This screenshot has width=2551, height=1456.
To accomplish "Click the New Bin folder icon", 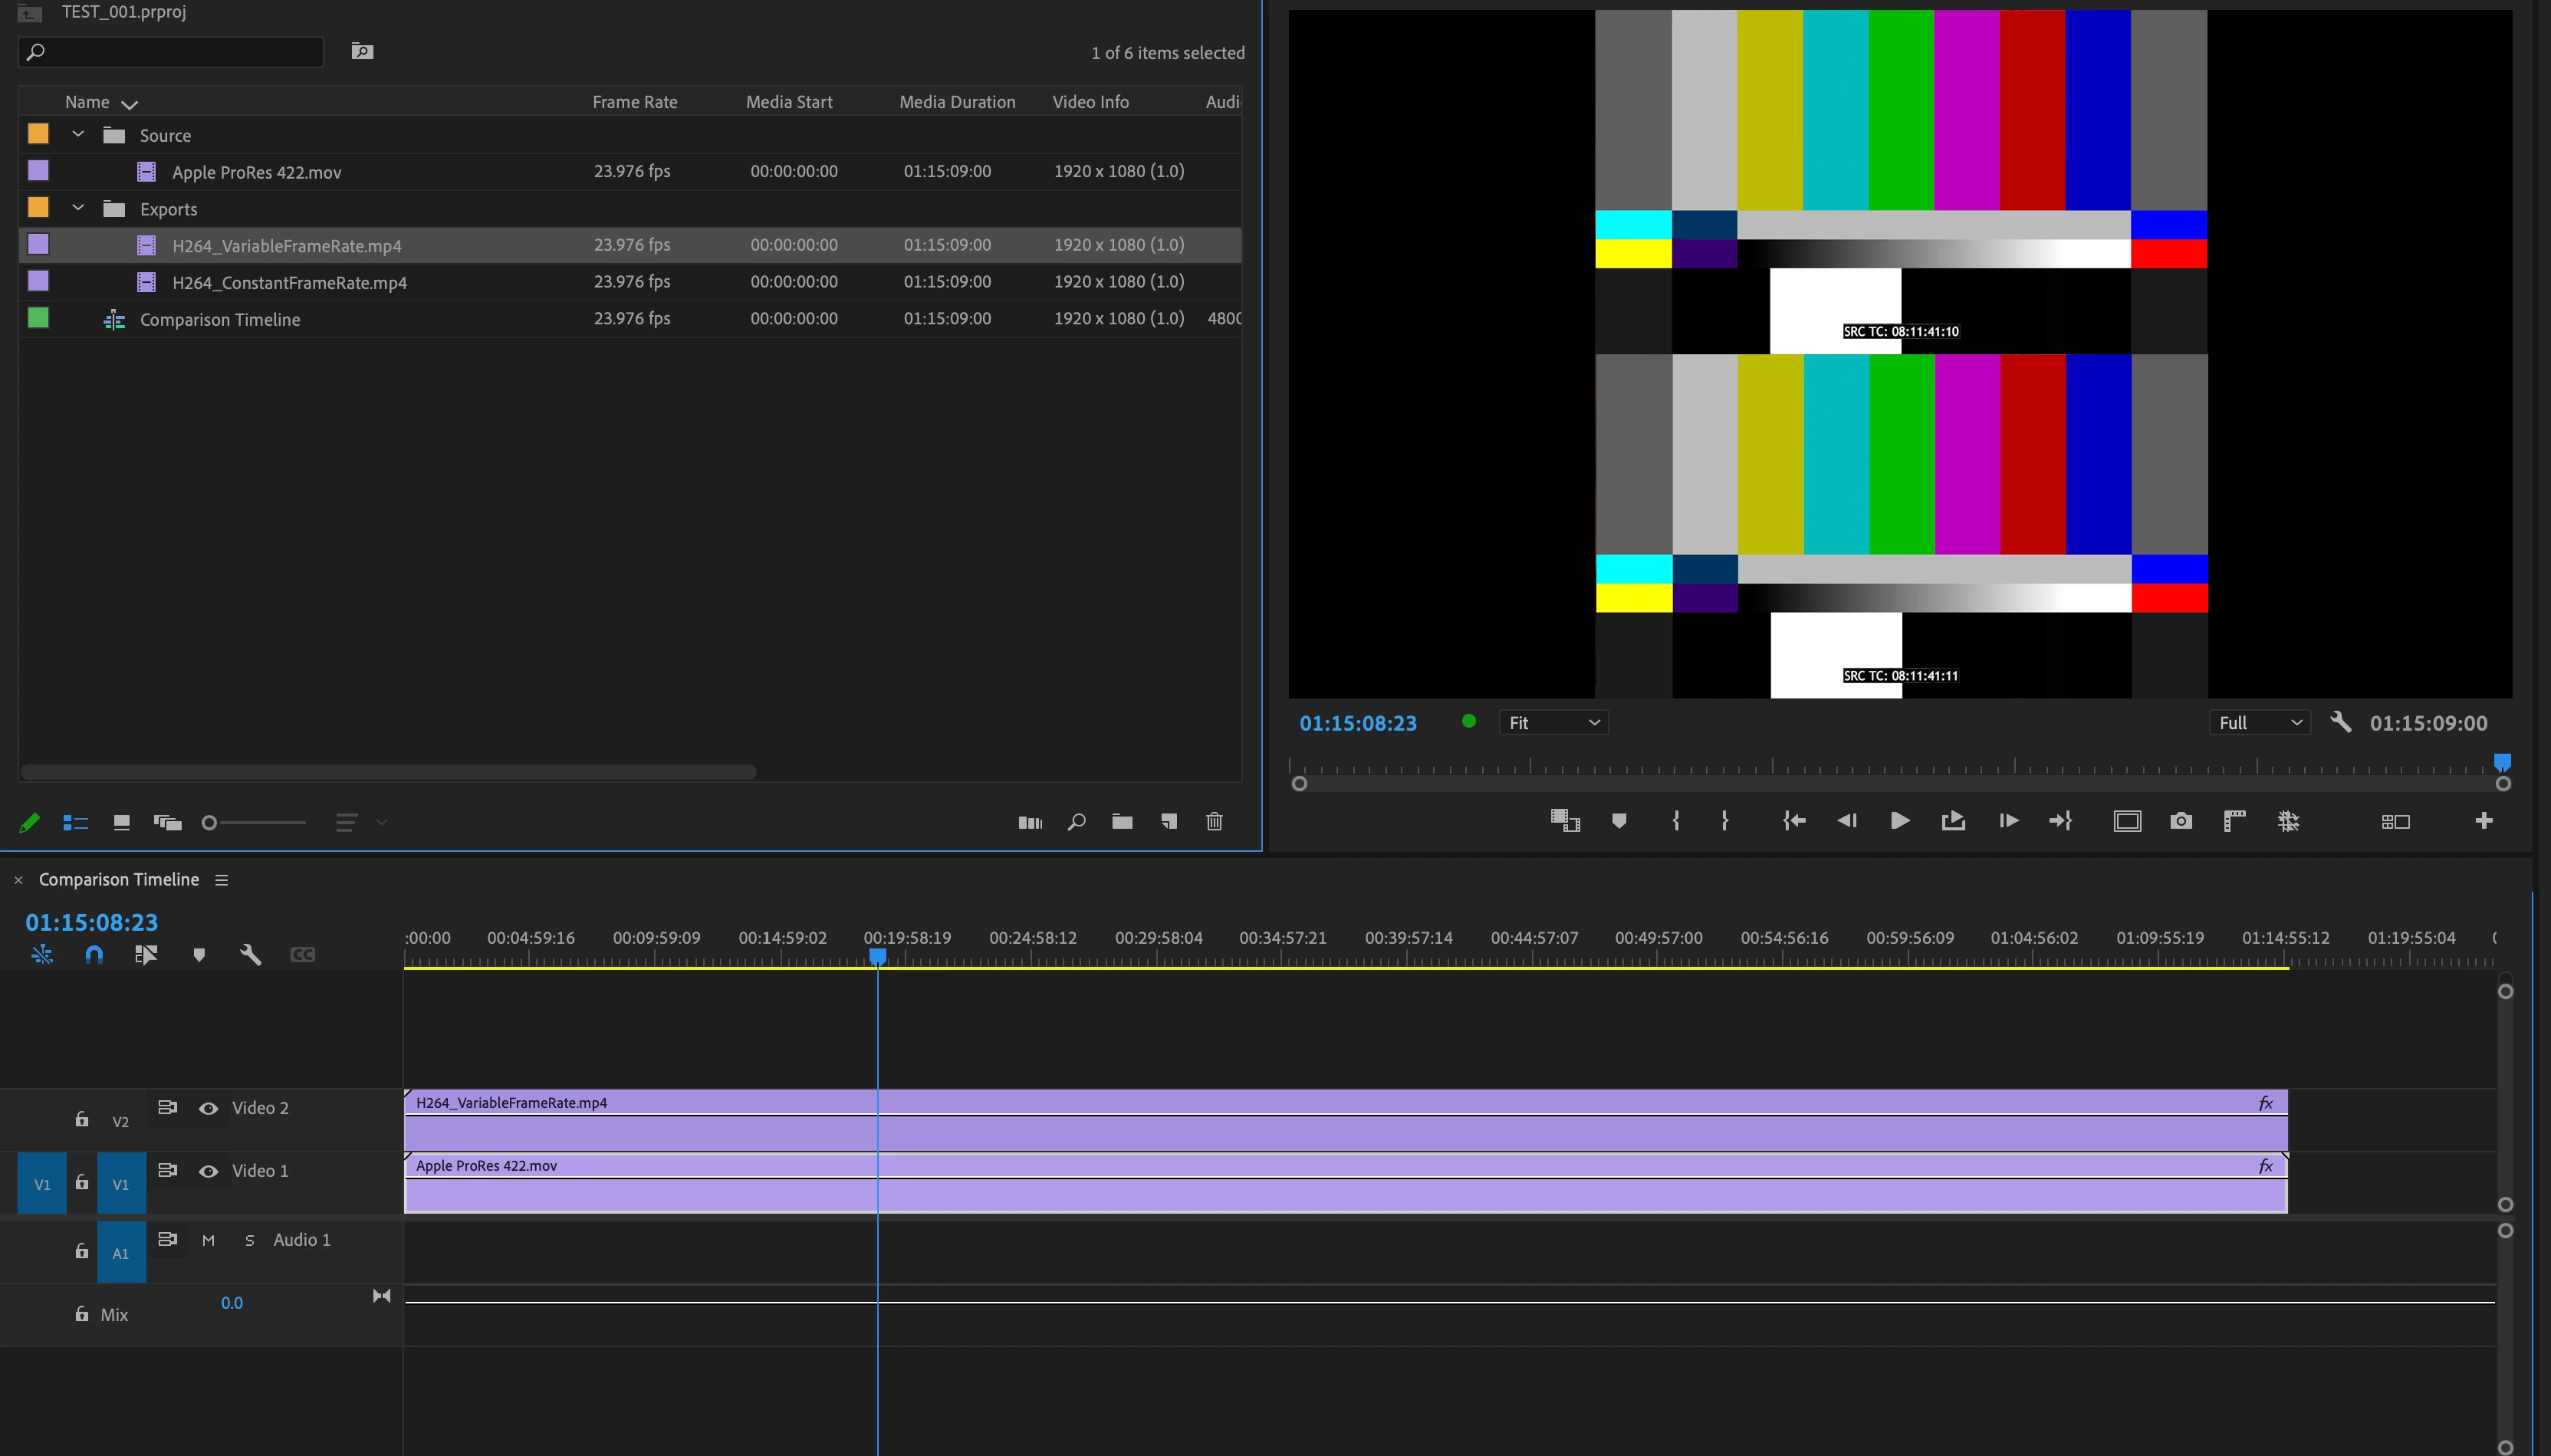I will click(x=1122, y=822).
